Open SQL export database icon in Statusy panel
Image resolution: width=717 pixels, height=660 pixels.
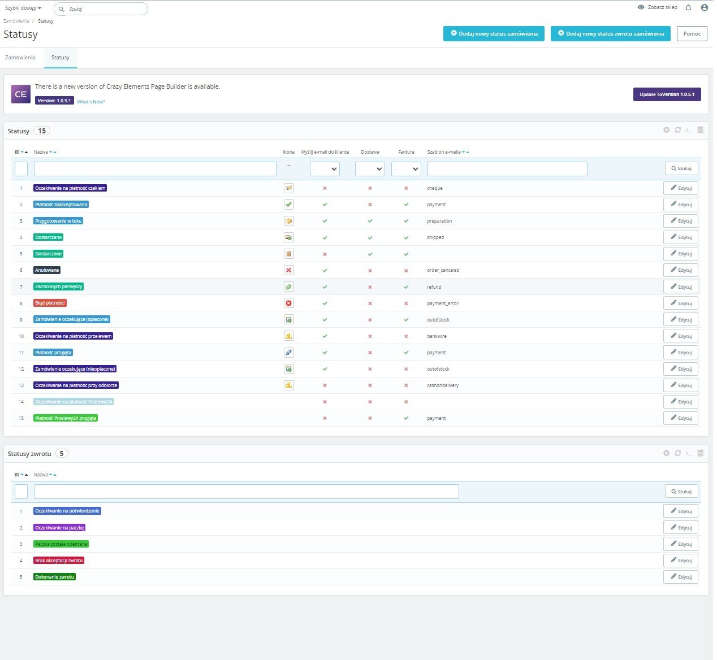click(x=700, y=130)
